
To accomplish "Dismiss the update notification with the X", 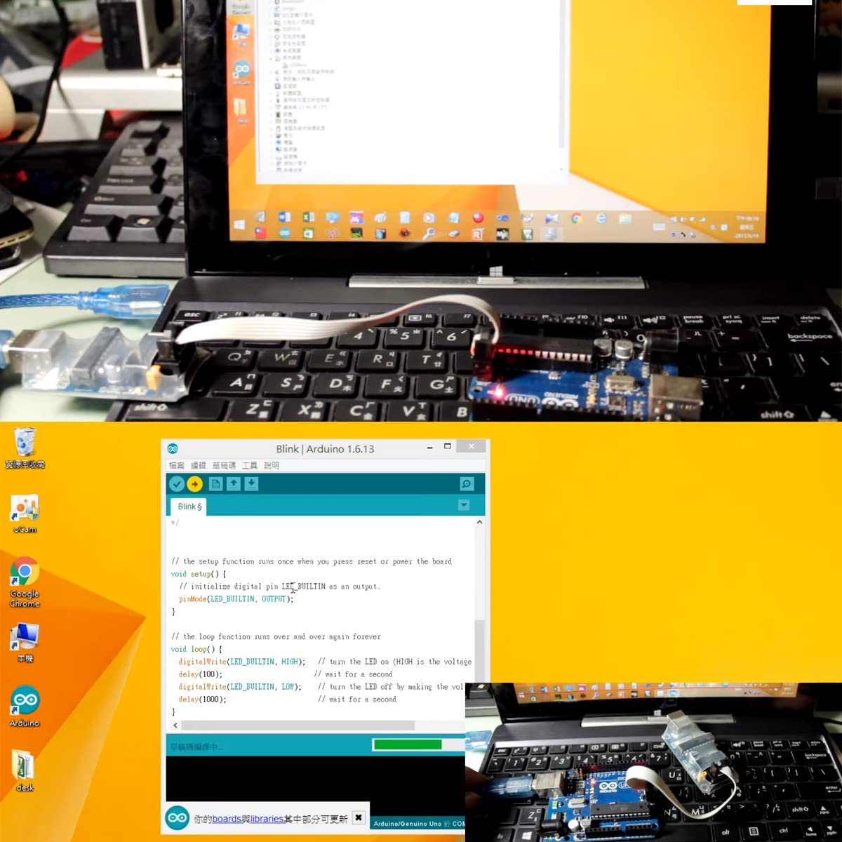I will (x=359, y=817).
